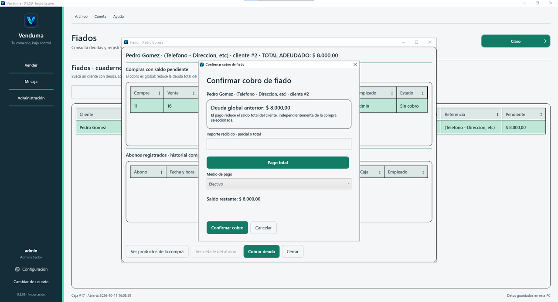Click the Fecha y hora column header
Image resolution: width=558 pixels, height=302 pixels.
coord(182,172)
